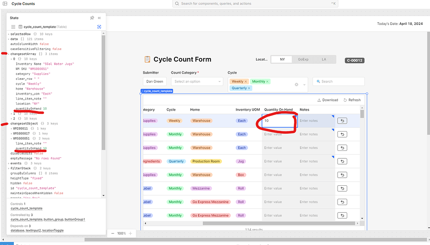
Task: Undo changes on the Mezzanine Roll row
Action: pyautogui.click(x=342, y=189)
